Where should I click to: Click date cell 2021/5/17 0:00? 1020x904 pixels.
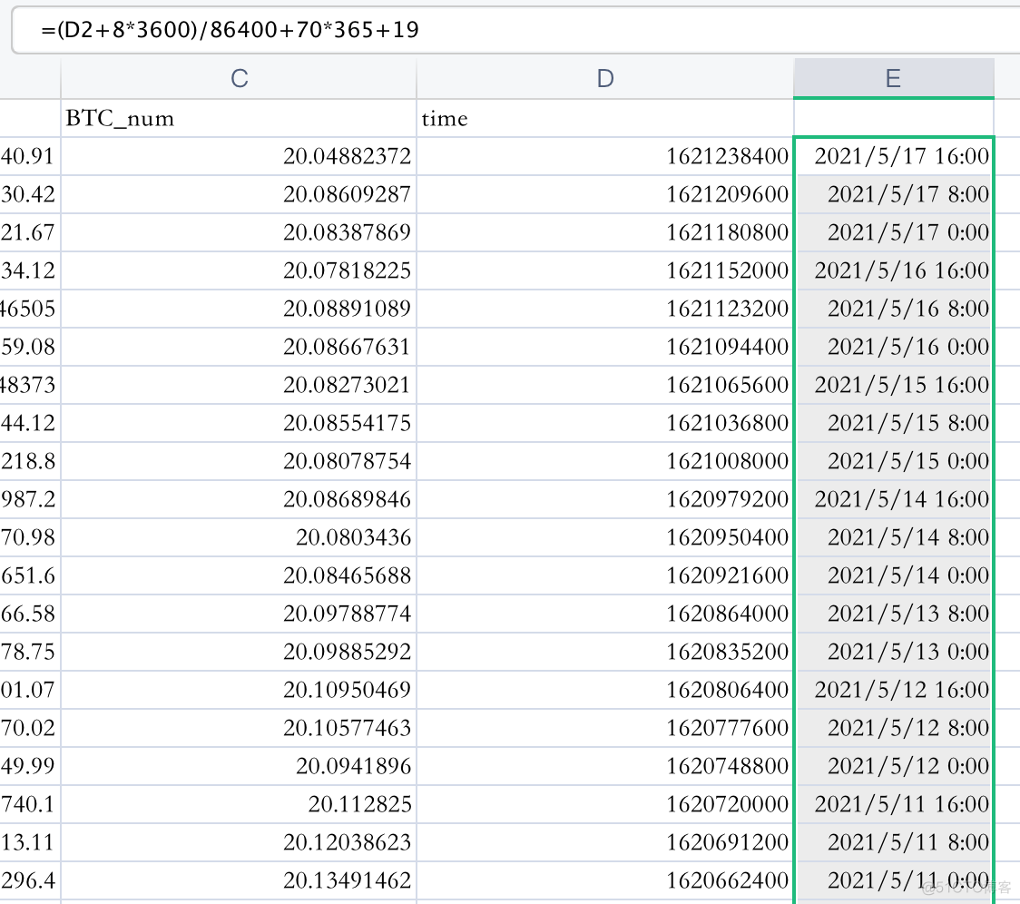(894, 232)
